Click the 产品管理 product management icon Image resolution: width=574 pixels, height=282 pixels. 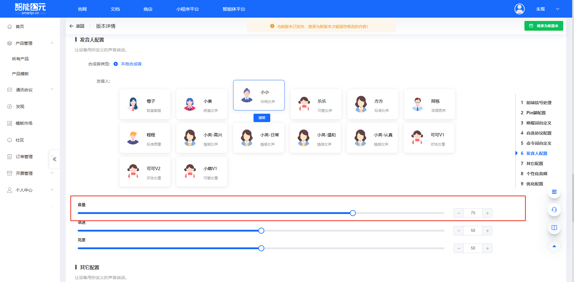[x=9, y=43]
